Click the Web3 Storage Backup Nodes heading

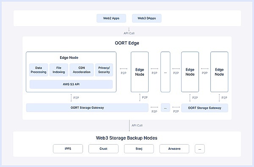127,138
